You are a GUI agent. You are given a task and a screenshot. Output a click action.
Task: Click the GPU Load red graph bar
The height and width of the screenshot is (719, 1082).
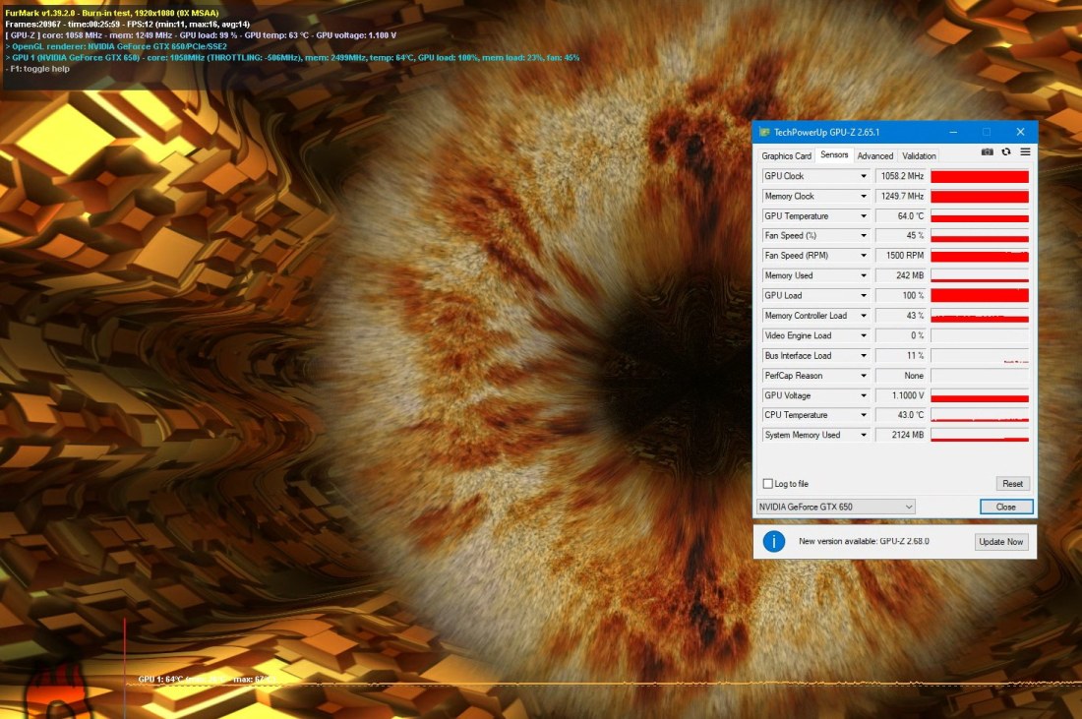979,295
